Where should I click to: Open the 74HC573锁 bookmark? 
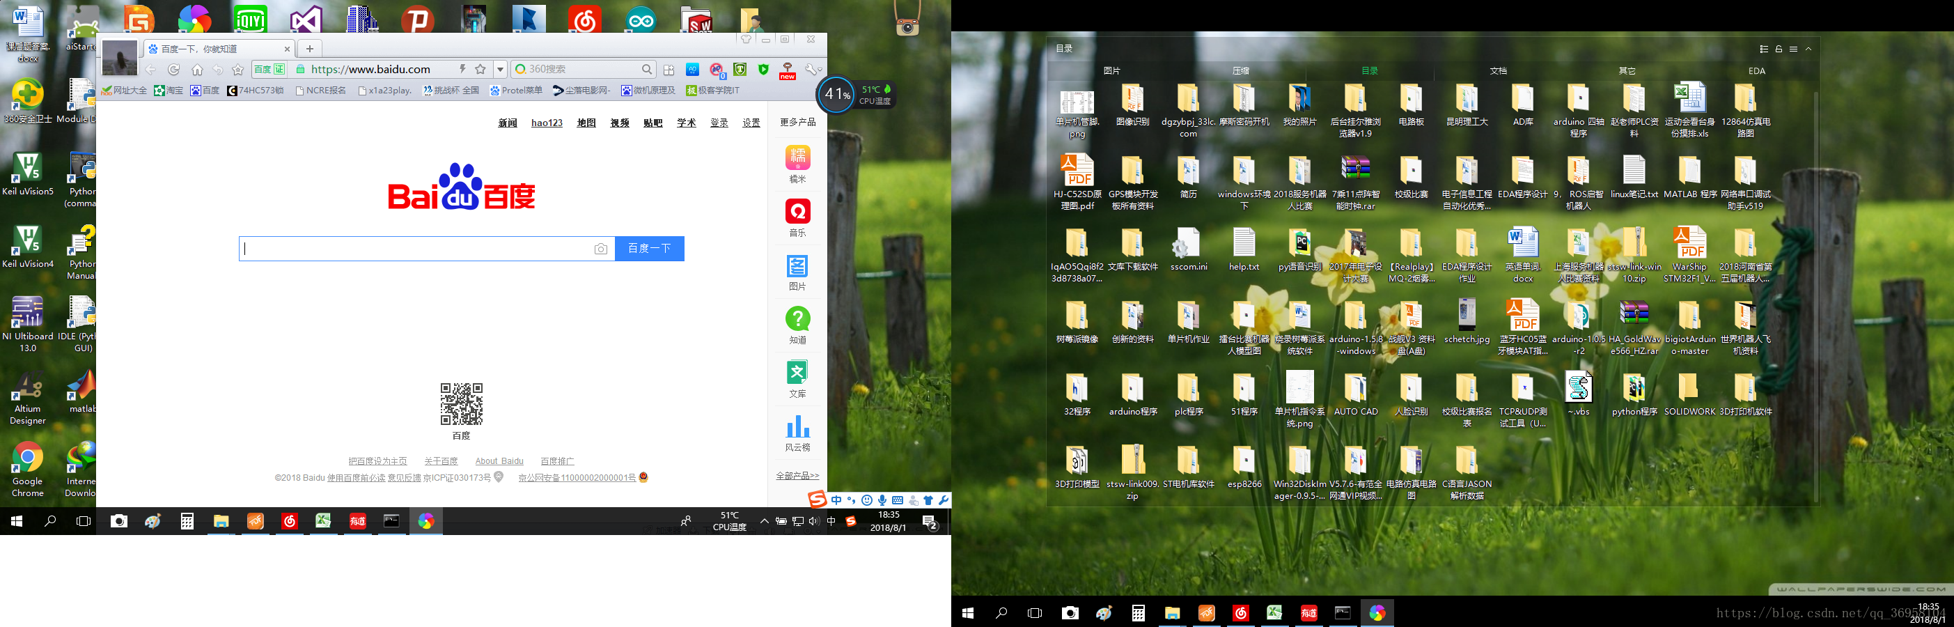pos(256,91)
